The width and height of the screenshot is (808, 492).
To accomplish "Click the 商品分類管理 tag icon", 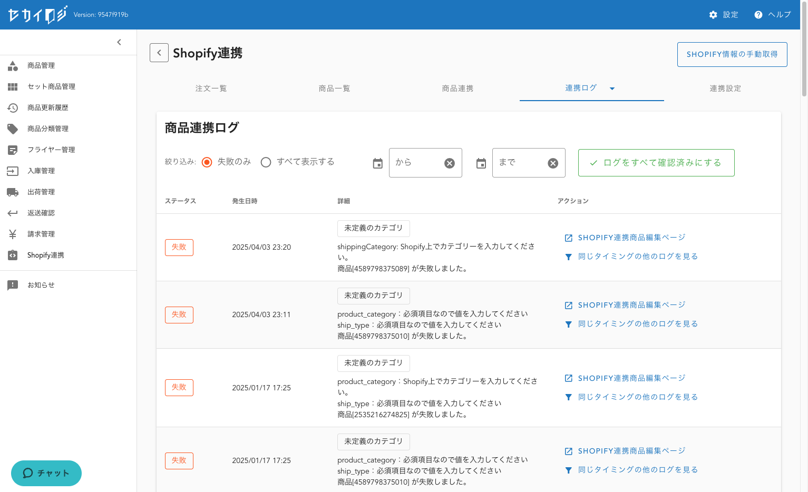I will tap(13, 129).
